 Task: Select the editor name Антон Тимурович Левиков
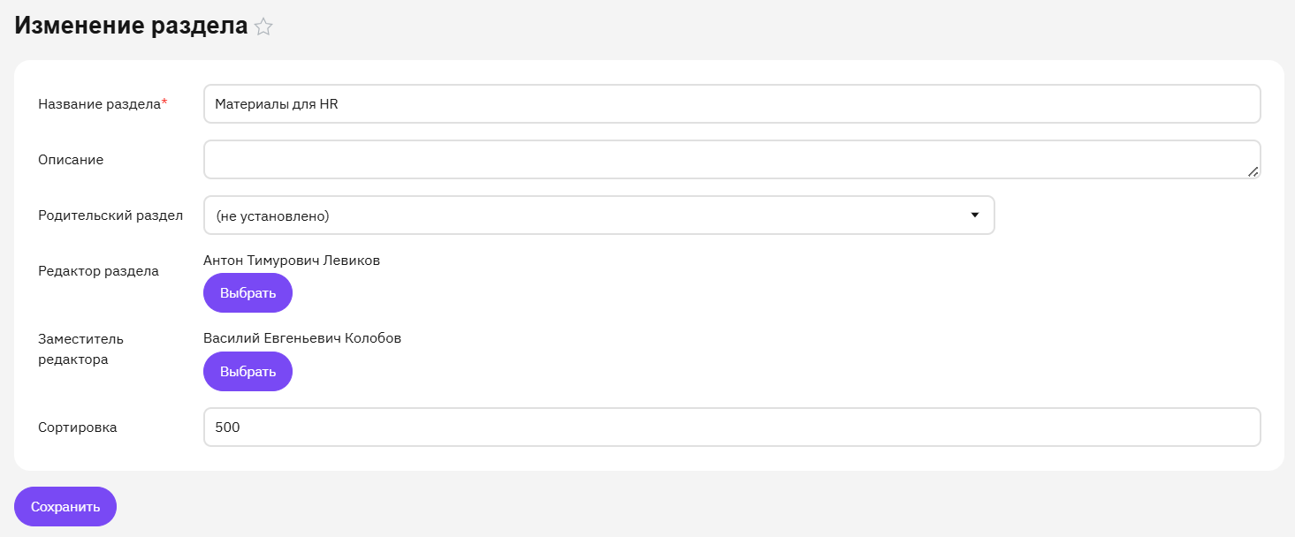[x=292, y=261]
